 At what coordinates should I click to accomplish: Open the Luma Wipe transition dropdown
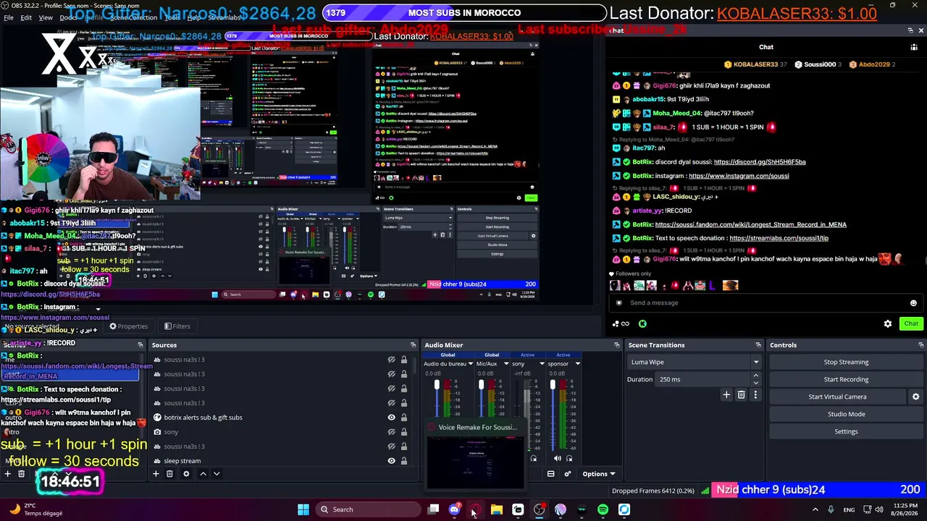click(x=694, y=362)
